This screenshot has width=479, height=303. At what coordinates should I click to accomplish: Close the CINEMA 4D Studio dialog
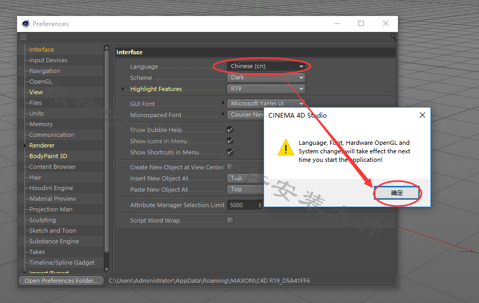point(422,115)
